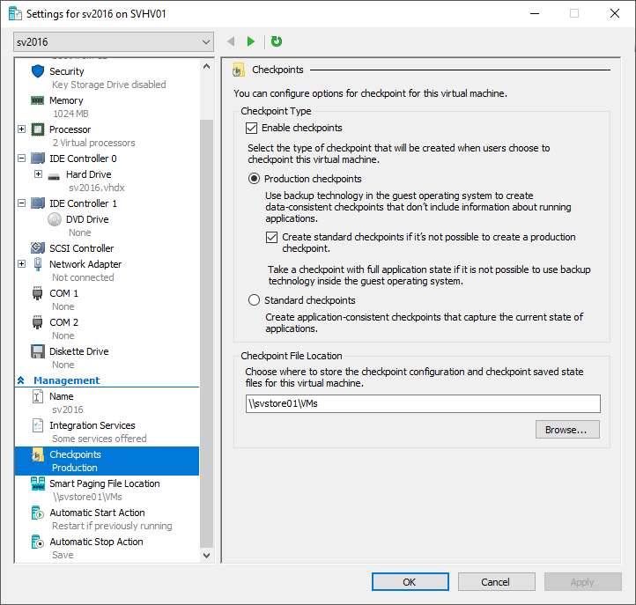
Task: Click the Network Adapter icon
Action: tap(38, 264)
